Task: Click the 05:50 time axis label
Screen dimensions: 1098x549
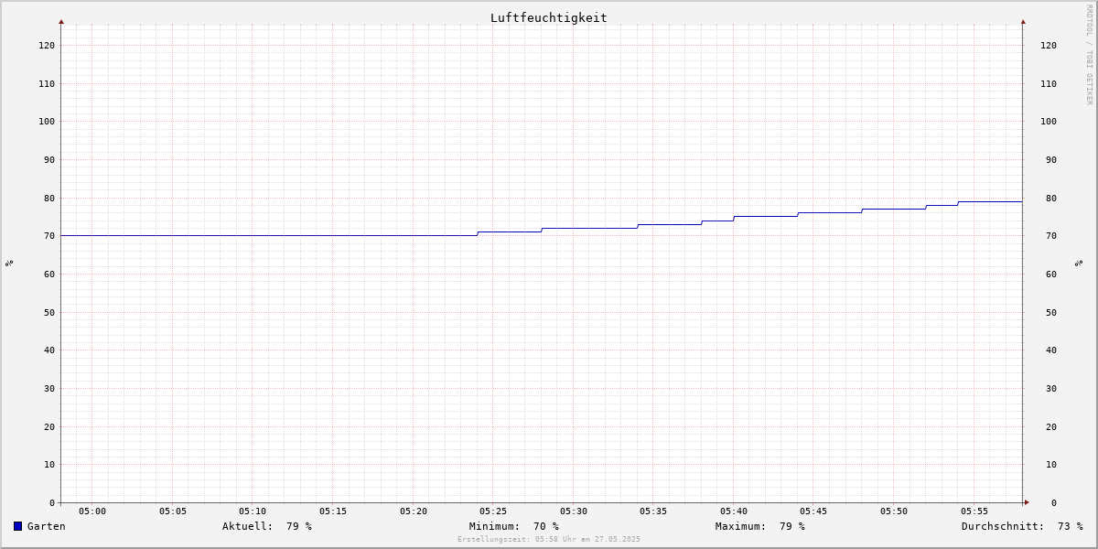Action: (894, 511)
